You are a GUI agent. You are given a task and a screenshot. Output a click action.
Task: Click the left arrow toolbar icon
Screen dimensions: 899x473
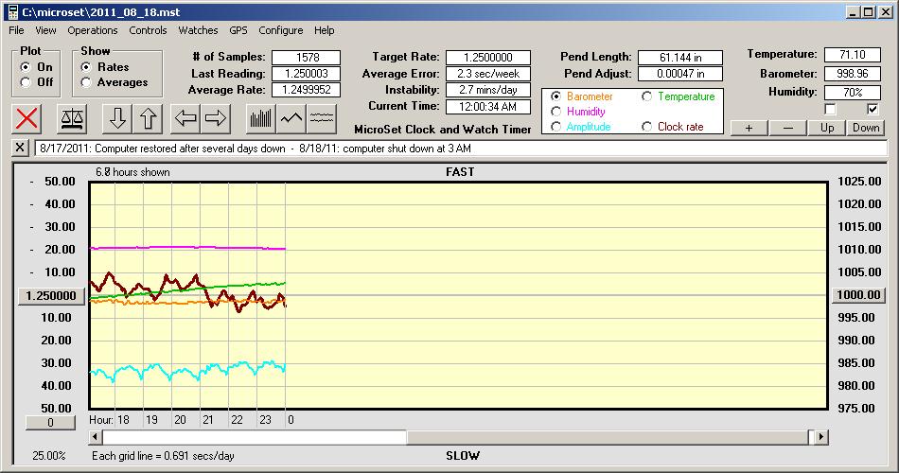tap(185, 118)
